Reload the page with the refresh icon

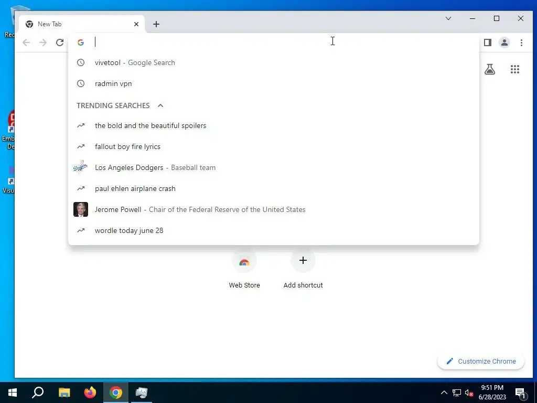(60, 43)
